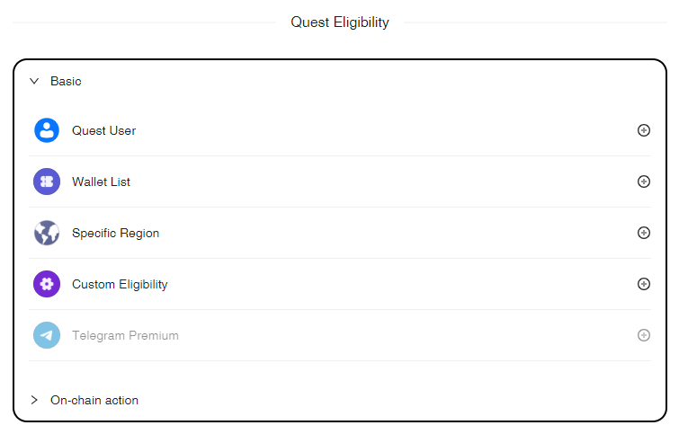
Task: Add Specific Region with its plus icon
Action: point(643,233)
